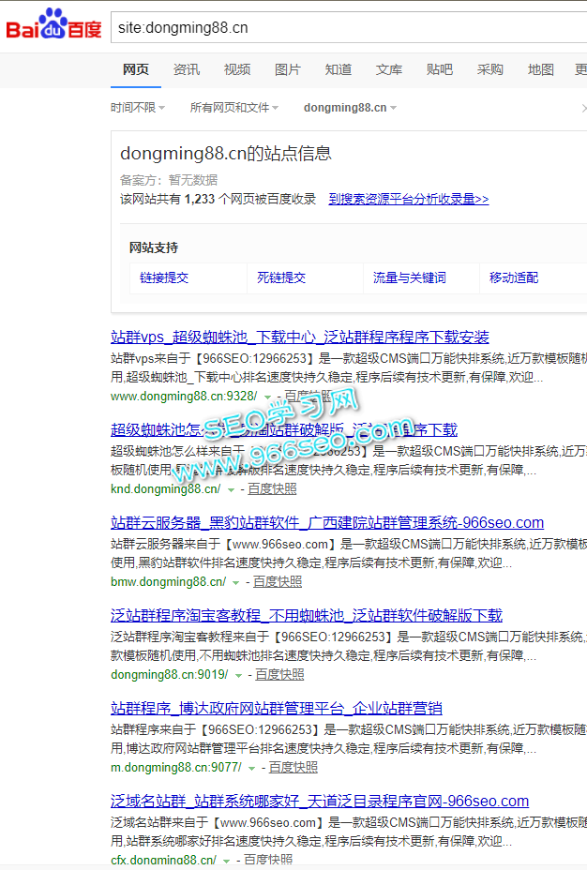The image size is (587, 870).
Task: Expand the arrow next to m.dongming88.cn:9077/
Action: 252,769
